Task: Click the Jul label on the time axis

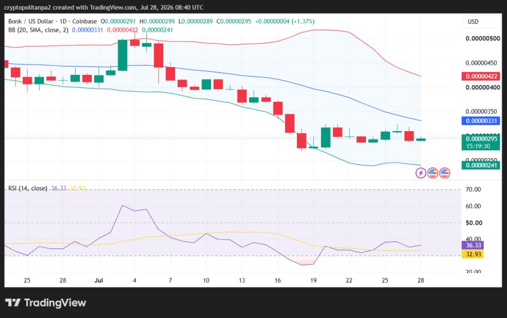Action: [x=98, y=280]
